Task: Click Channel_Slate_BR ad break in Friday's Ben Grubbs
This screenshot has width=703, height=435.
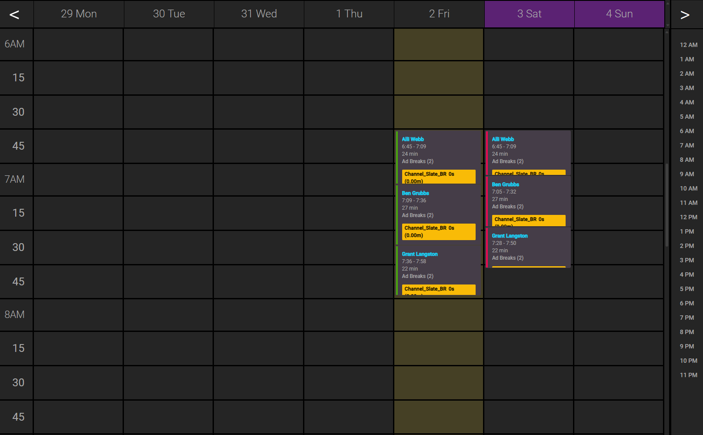Action: coord(438,231)
